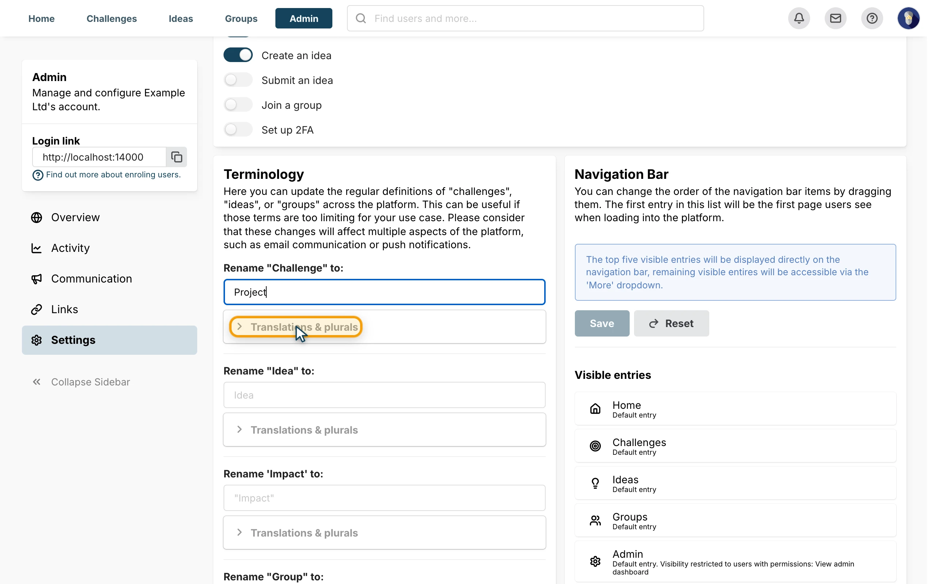
Task: Click the Rename Idea input field
Action: [x=385, y=395]
